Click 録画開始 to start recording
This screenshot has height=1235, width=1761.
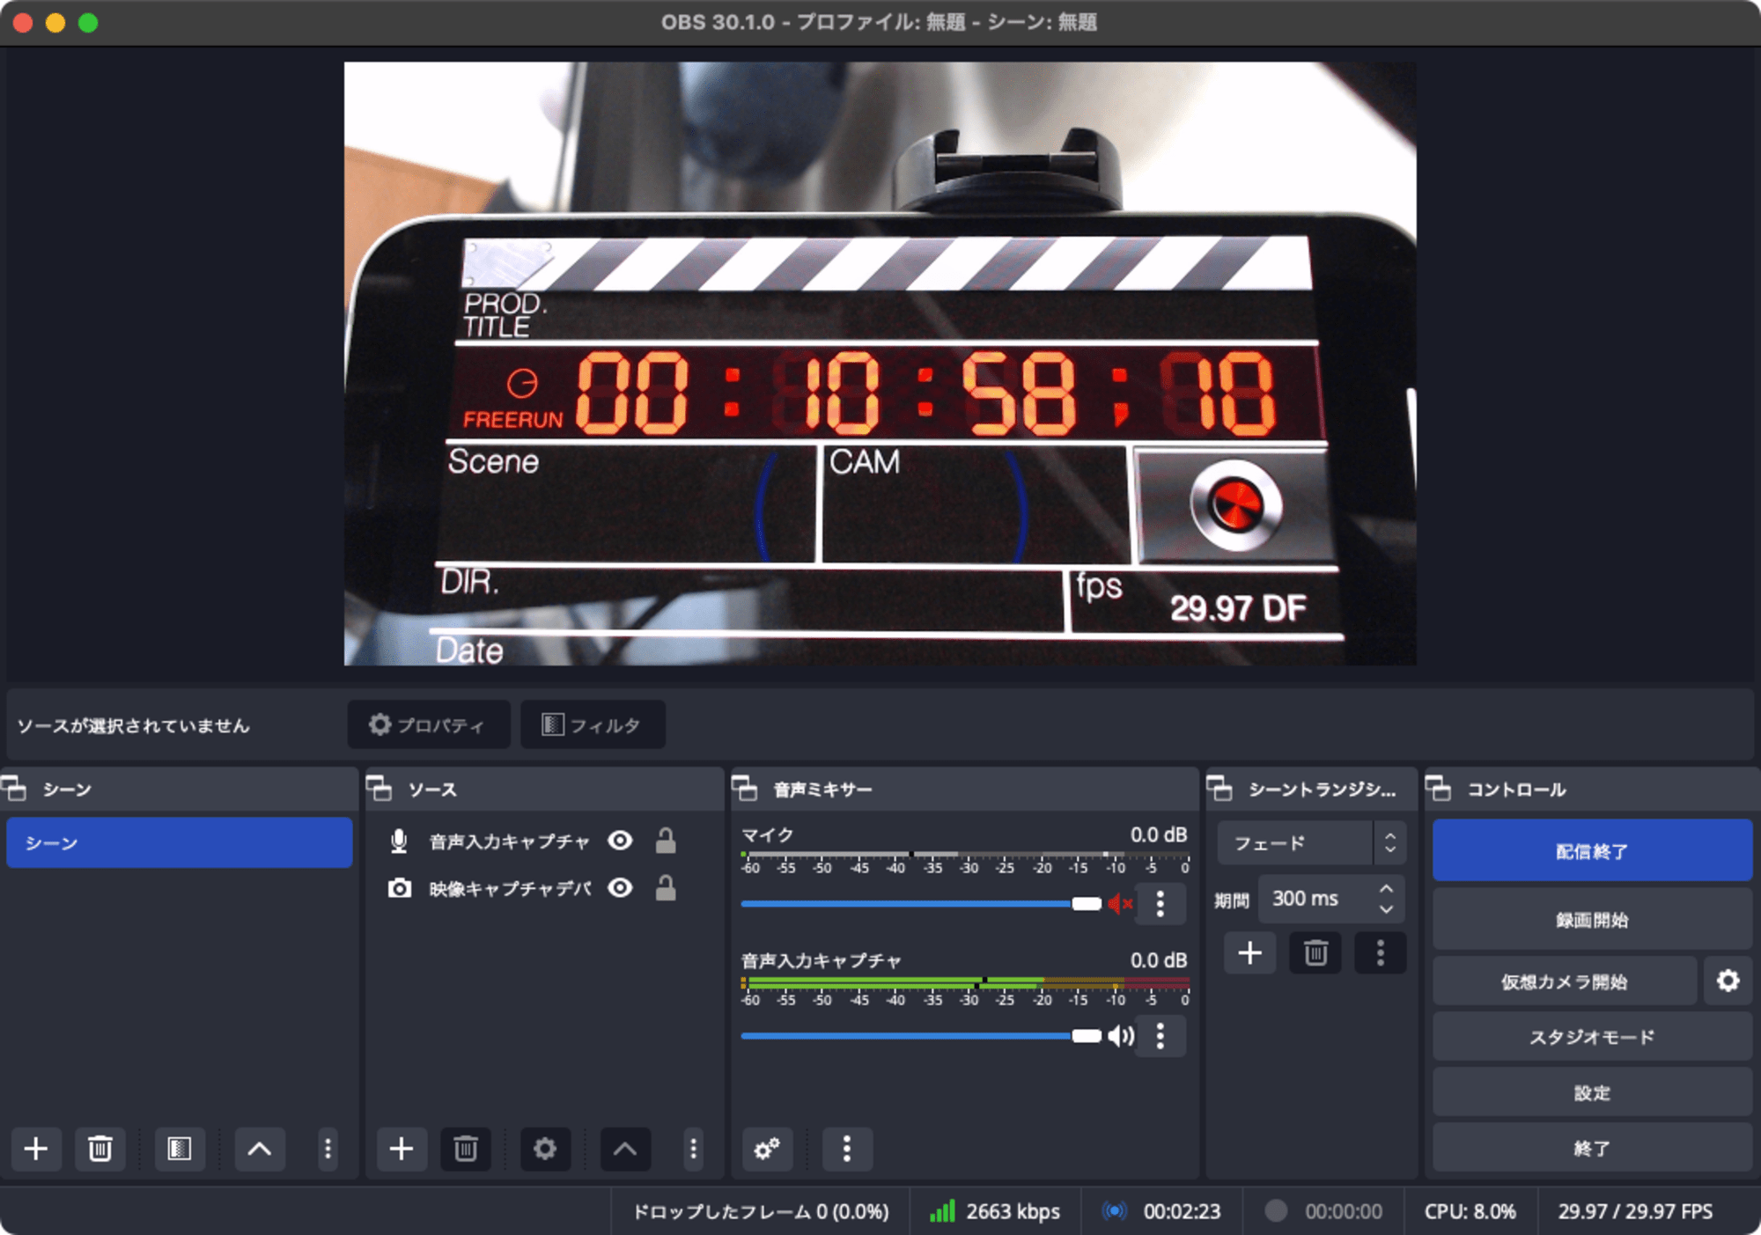point(1591,918)
